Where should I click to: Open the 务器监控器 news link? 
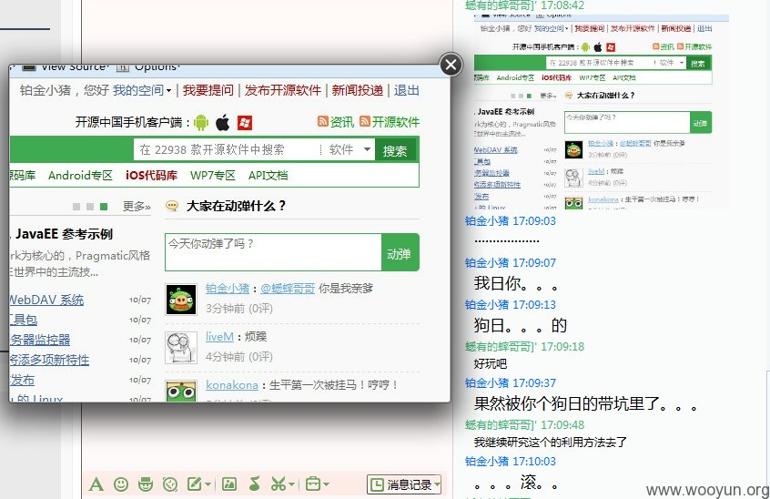coord(40,340)
